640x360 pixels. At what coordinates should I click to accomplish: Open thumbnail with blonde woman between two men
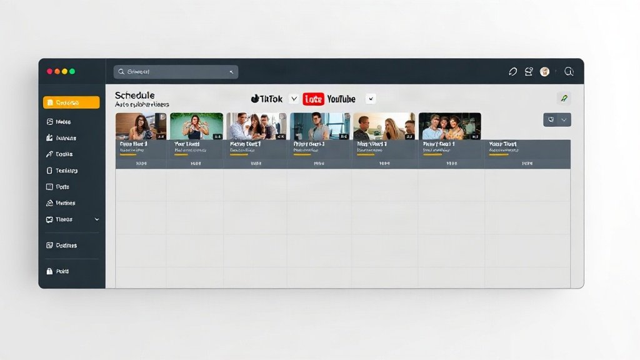coord(384,126)
